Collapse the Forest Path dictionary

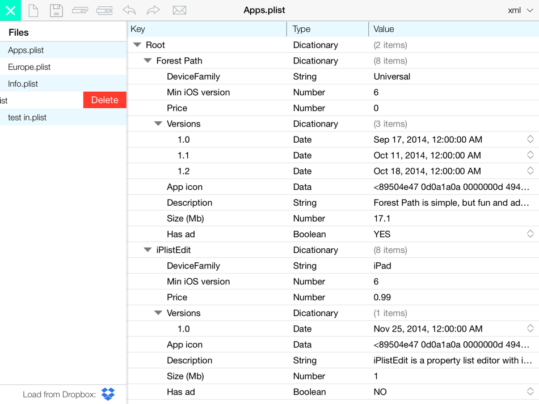pos(148,61)
